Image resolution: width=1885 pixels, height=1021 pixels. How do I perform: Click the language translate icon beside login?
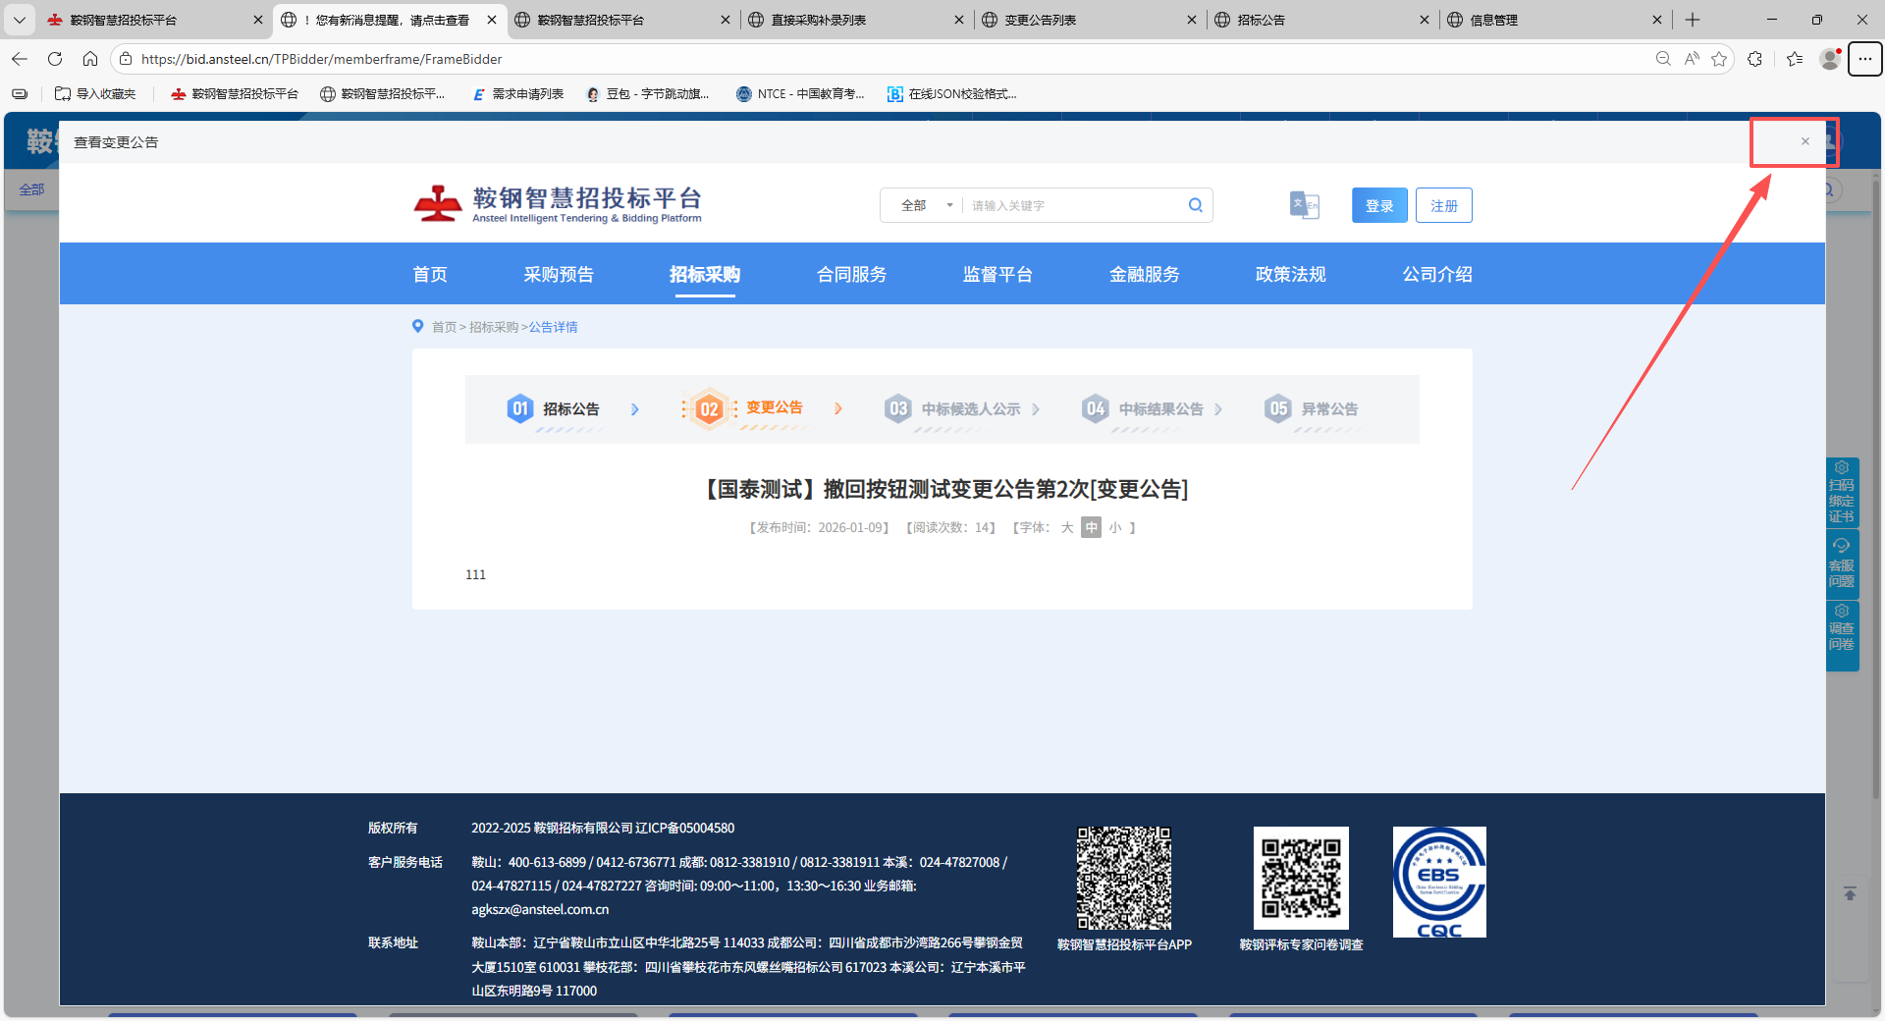click(x=1304, y=205)
